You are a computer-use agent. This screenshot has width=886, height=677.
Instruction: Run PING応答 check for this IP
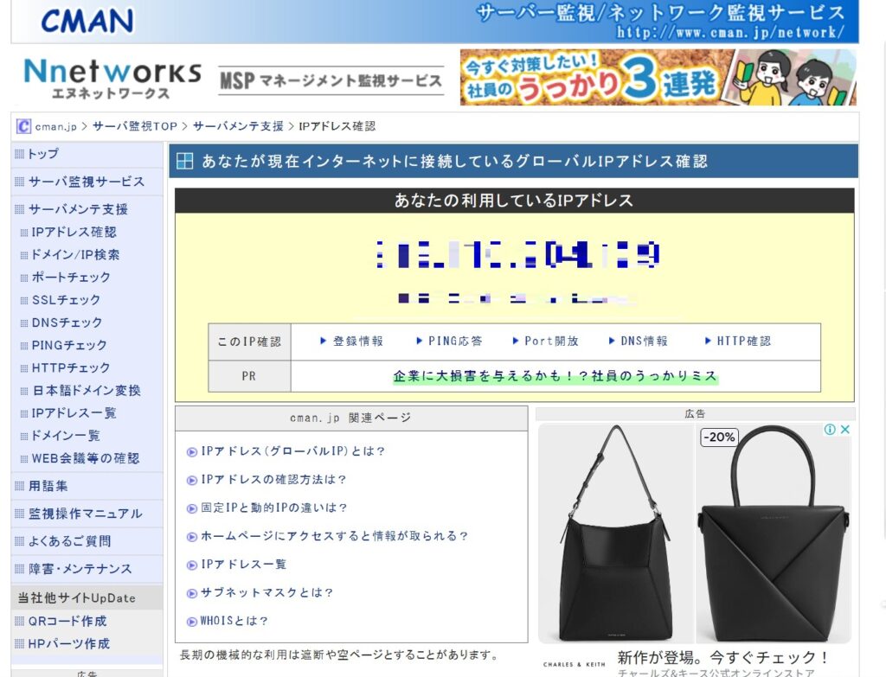(449, 342)
